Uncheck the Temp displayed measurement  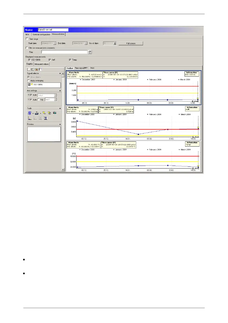pyautogui.click(x=70, y=60)
